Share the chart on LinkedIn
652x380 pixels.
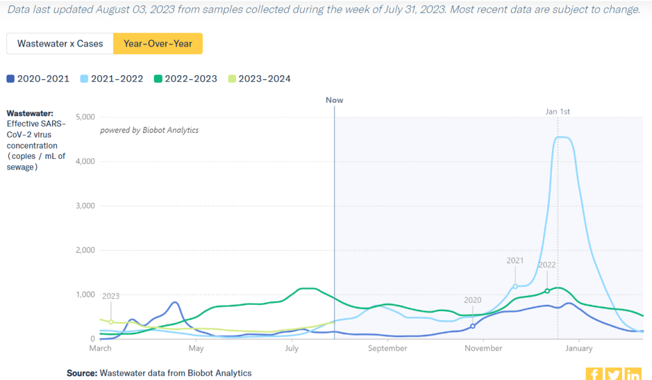[633, 374]
